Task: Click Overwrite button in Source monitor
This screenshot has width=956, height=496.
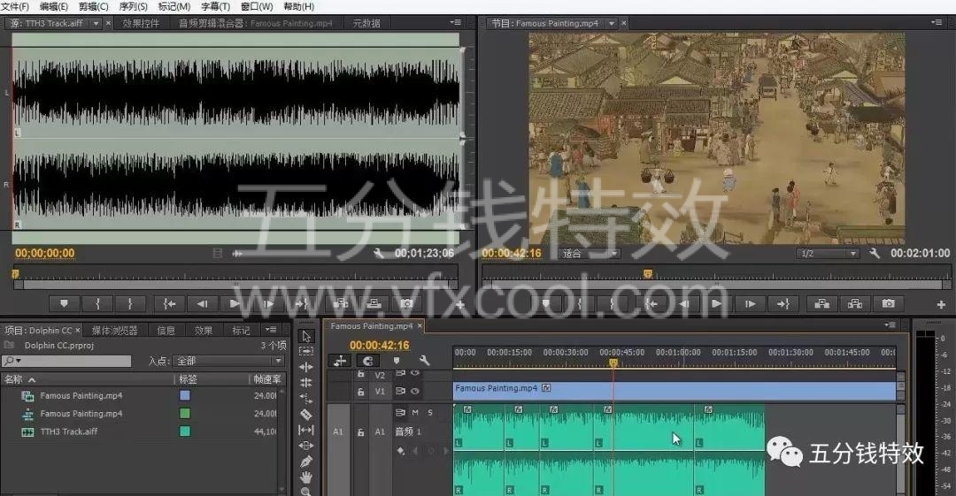Action: tap(374, 303)
